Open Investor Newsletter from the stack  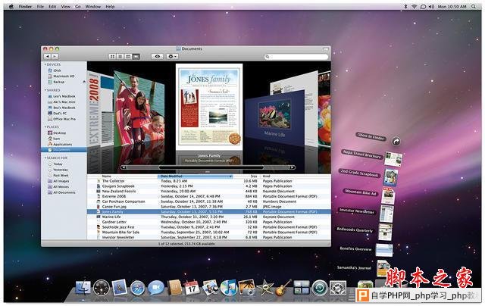point(386,214)
